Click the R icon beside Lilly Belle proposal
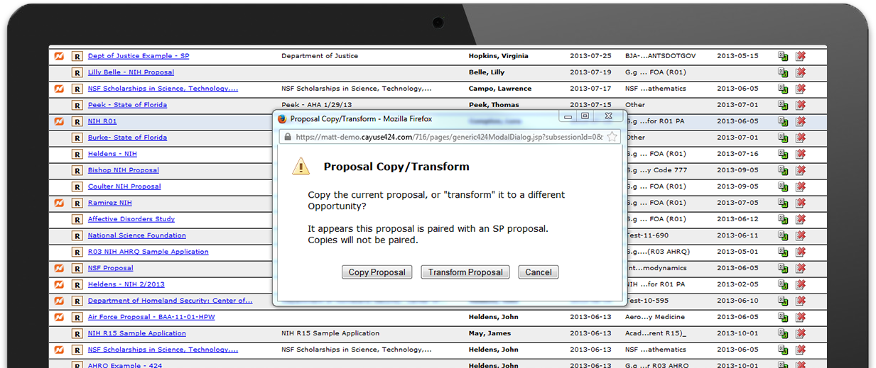Viewport: 876px width, 368px height. pos(77,72)
